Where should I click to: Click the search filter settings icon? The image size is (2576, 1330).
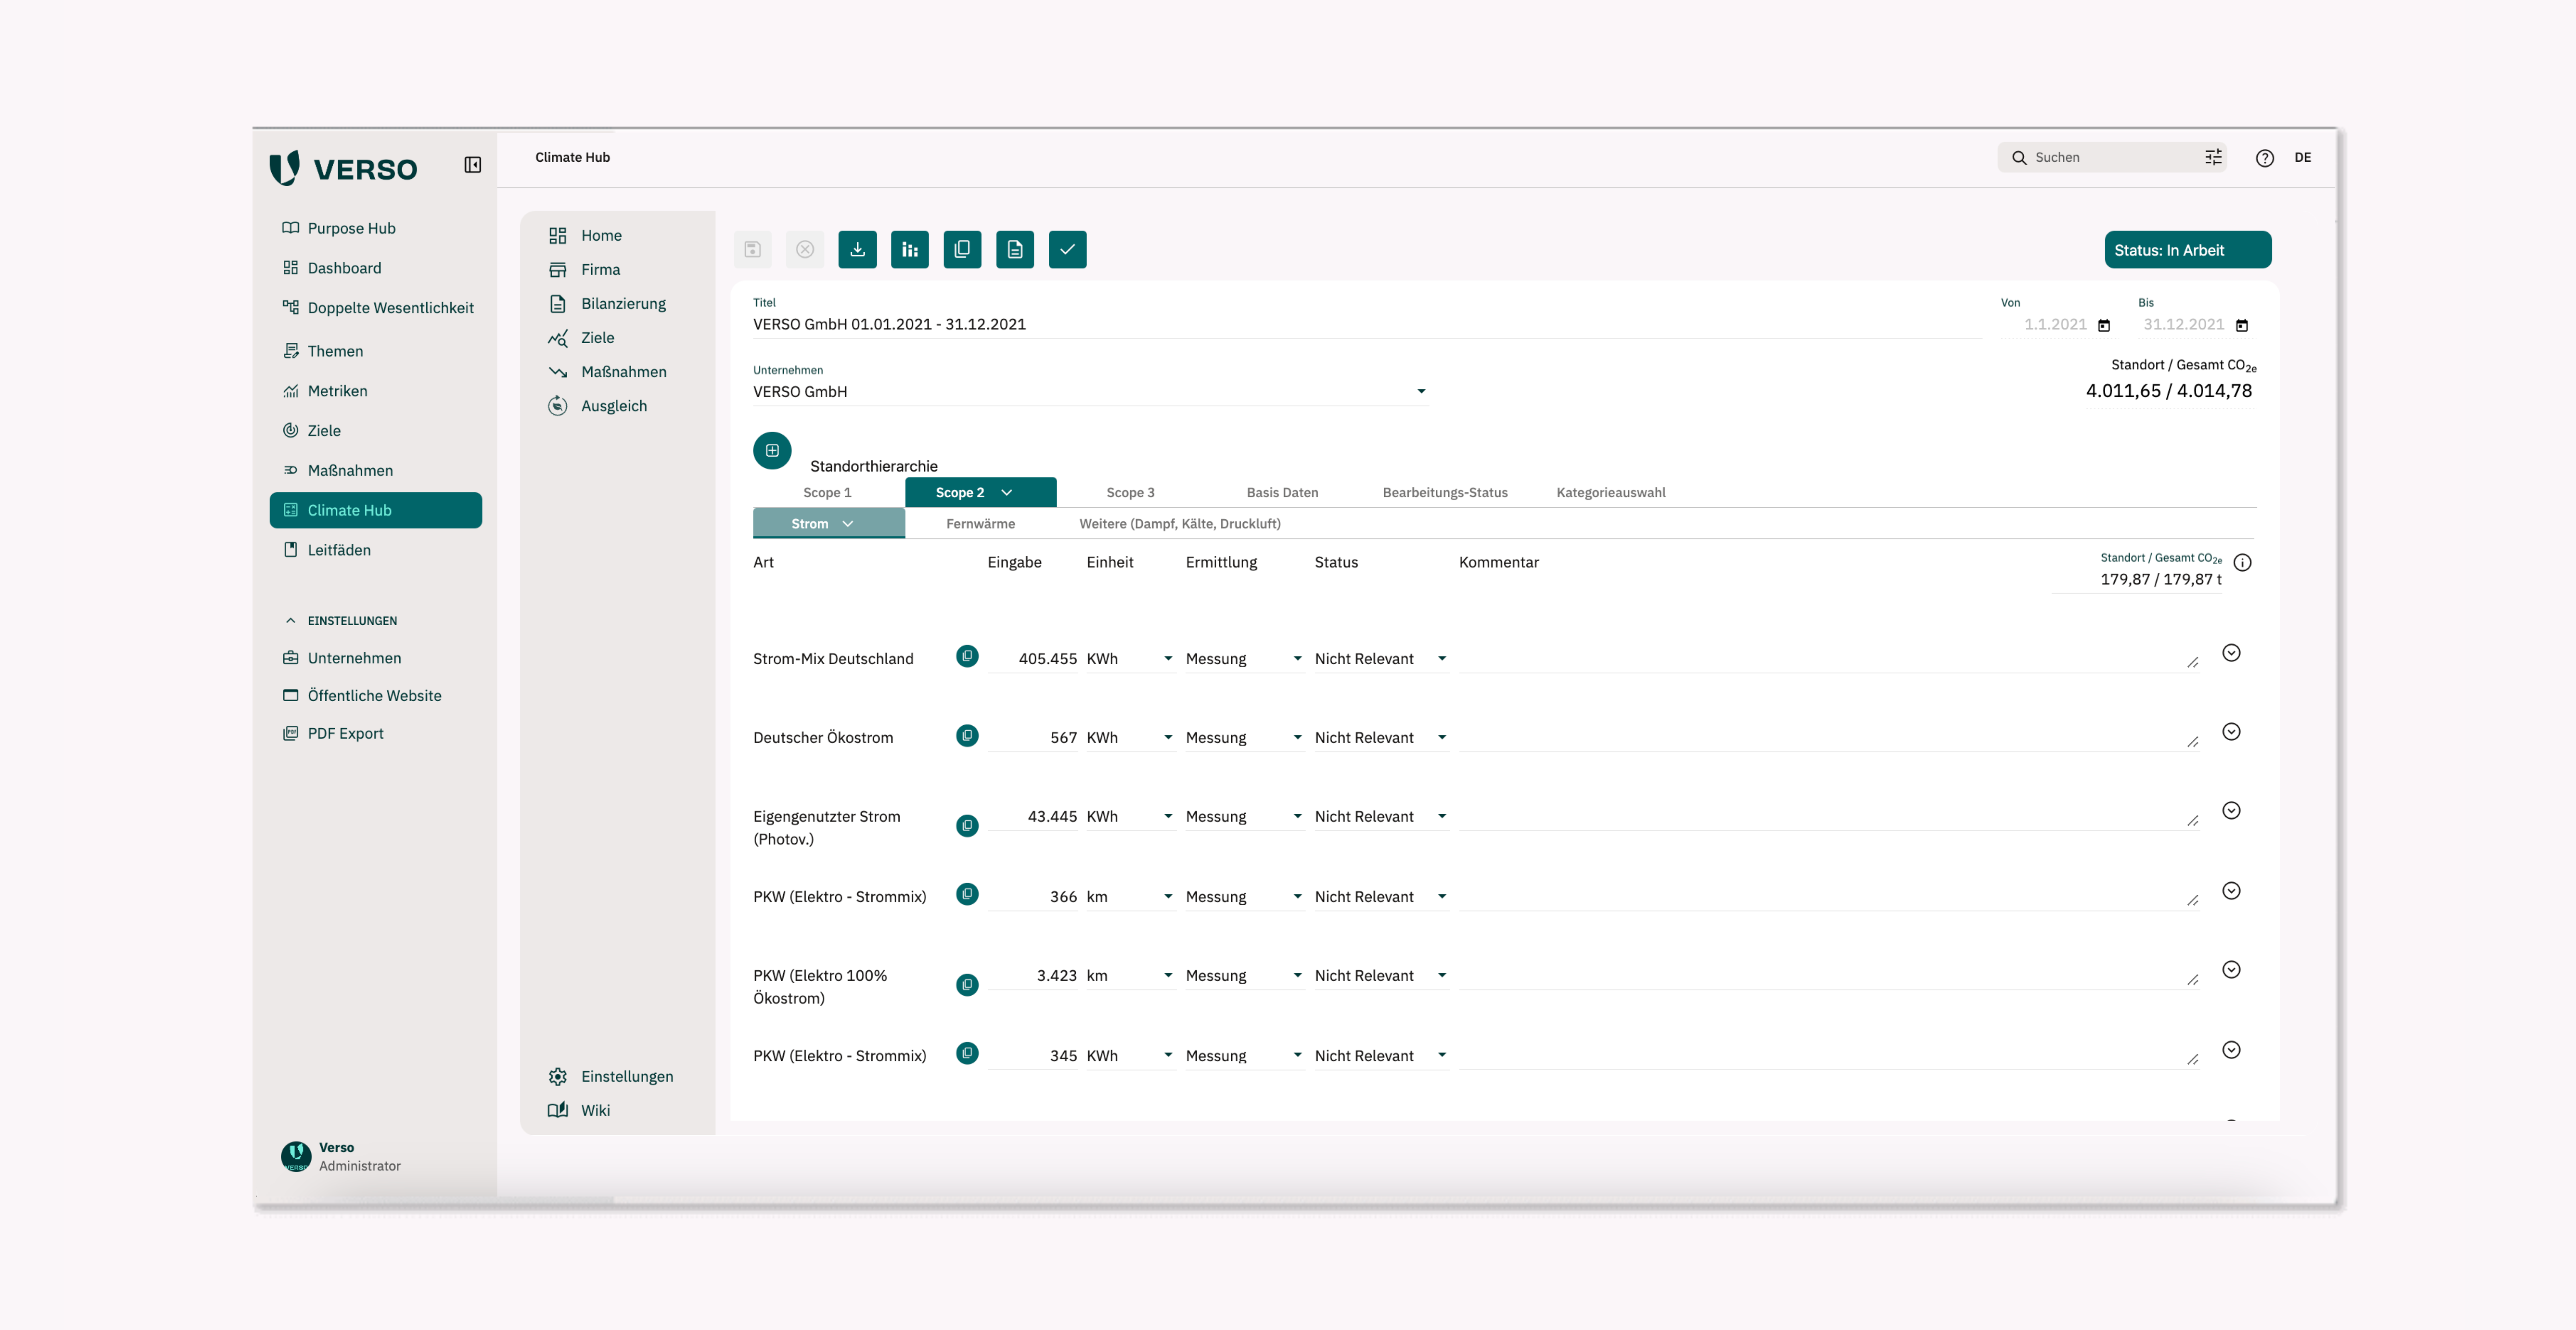(2213, 157)
